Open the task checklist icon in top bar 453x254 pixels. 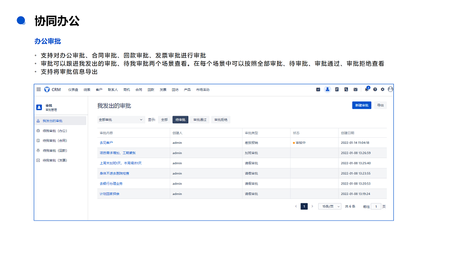click(318, 90)
